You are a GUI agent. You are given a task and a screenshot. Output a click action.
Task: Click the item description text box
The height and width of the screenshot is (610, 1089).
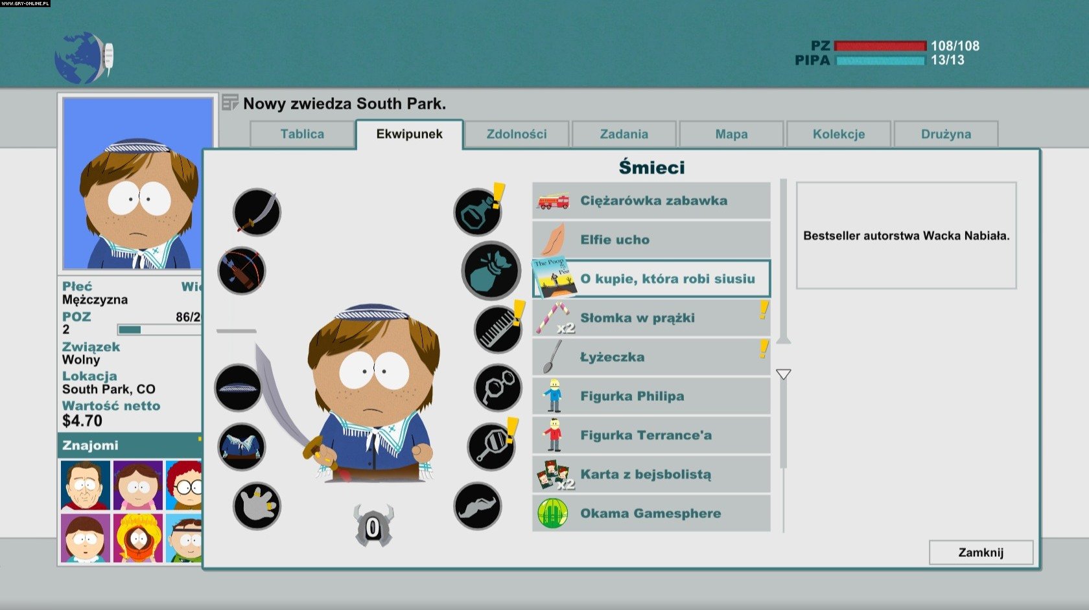coord(906,236)
